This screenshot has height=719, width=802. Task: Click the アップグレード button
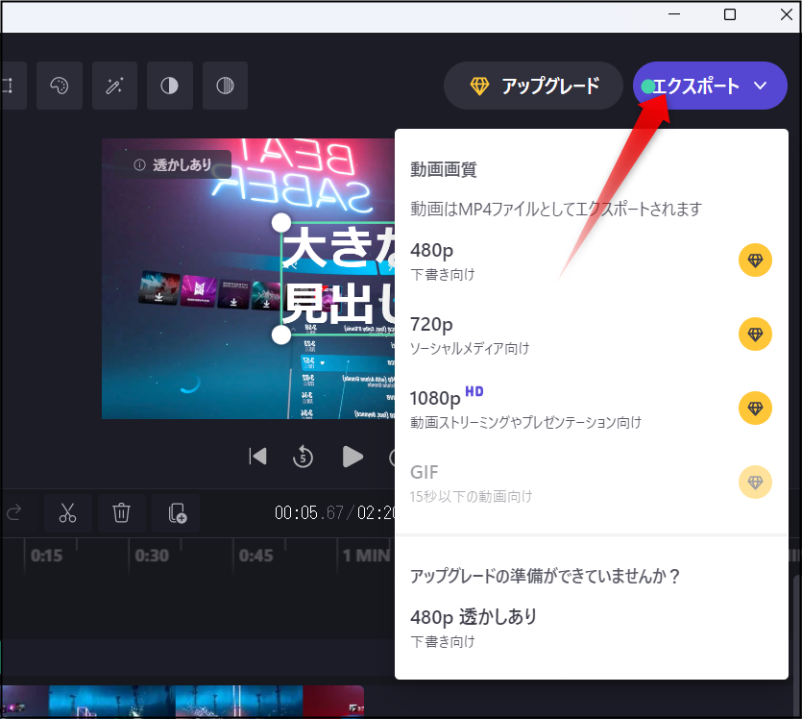click(x=533, y=86)
